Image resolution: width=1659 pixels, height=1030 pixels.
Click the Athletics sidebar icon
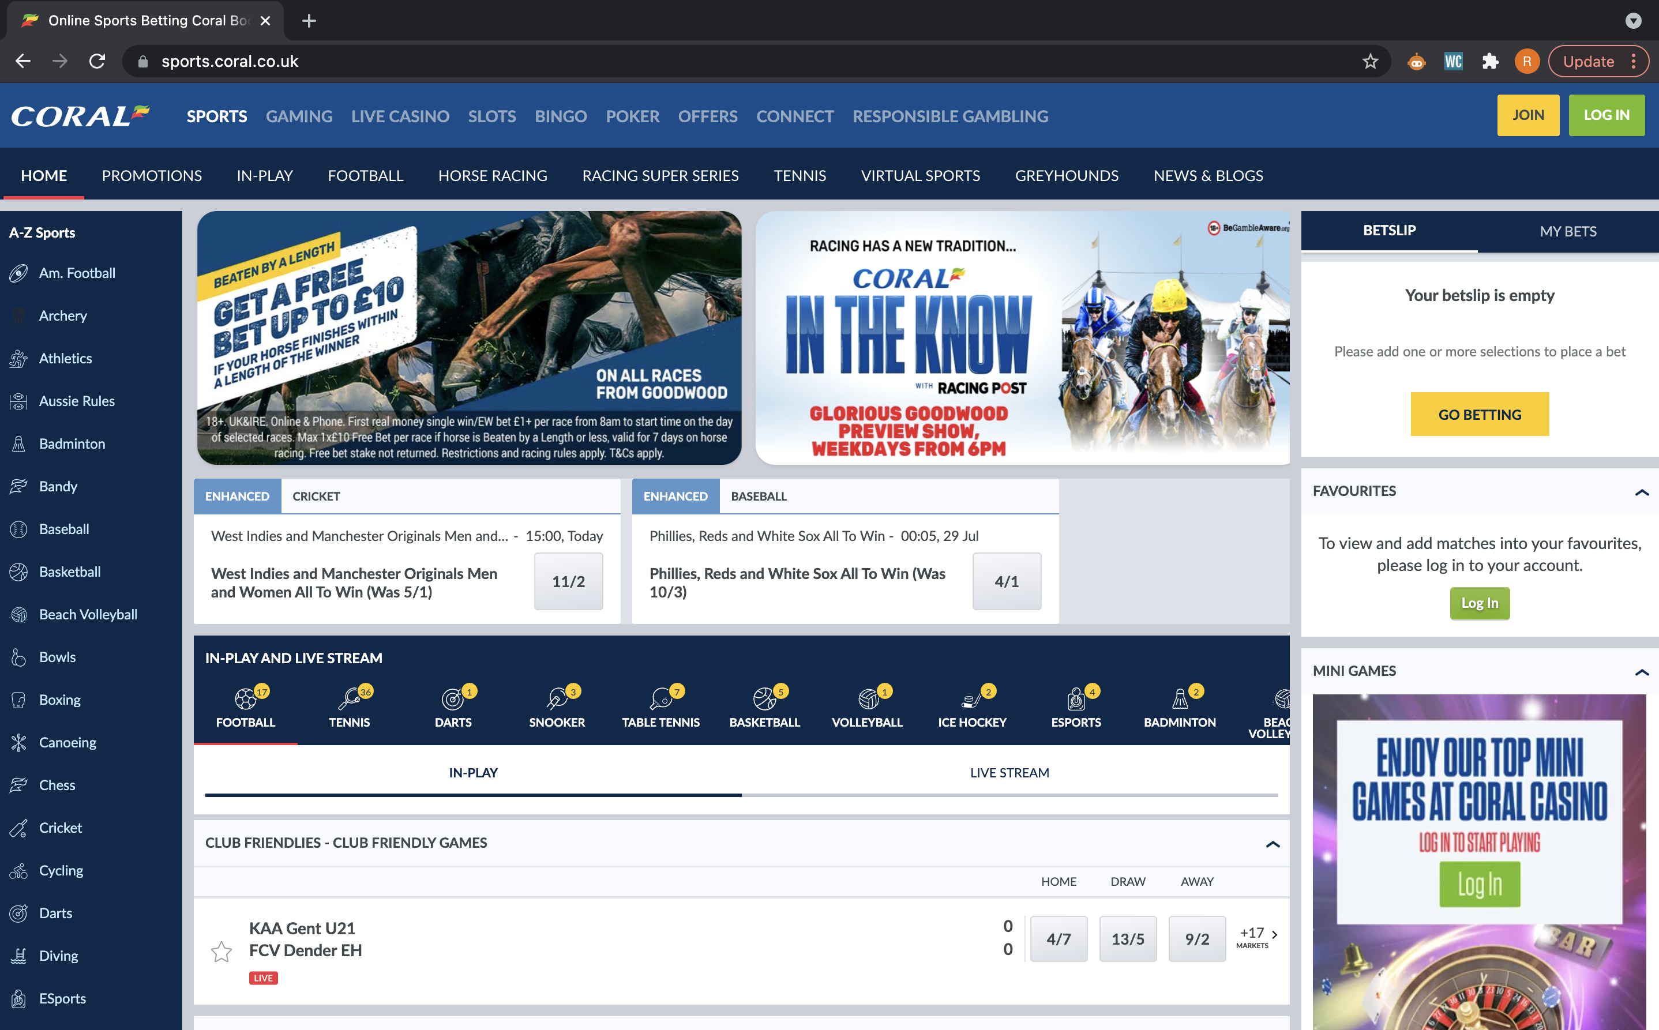(18, 358)
